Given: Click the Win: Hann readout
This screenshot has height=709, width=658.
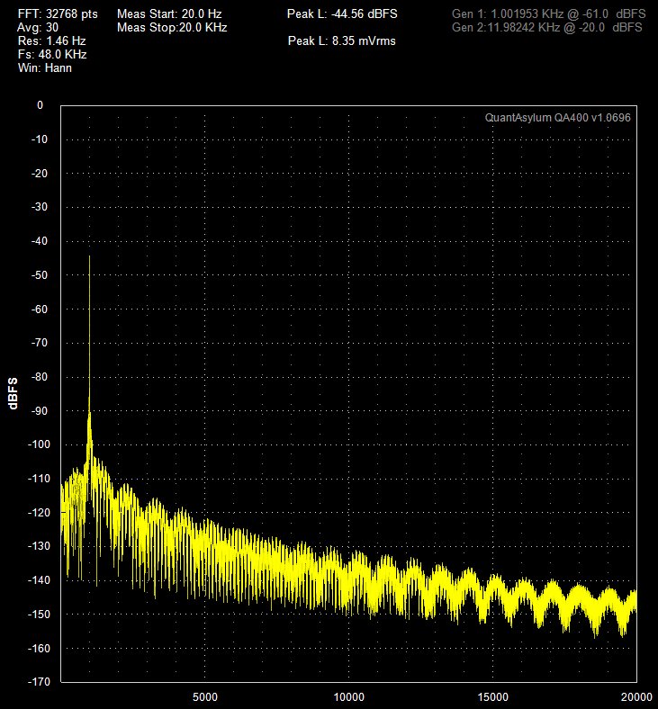Looking at the screenshot, I should pyautogui.click(x=45, y=68).
